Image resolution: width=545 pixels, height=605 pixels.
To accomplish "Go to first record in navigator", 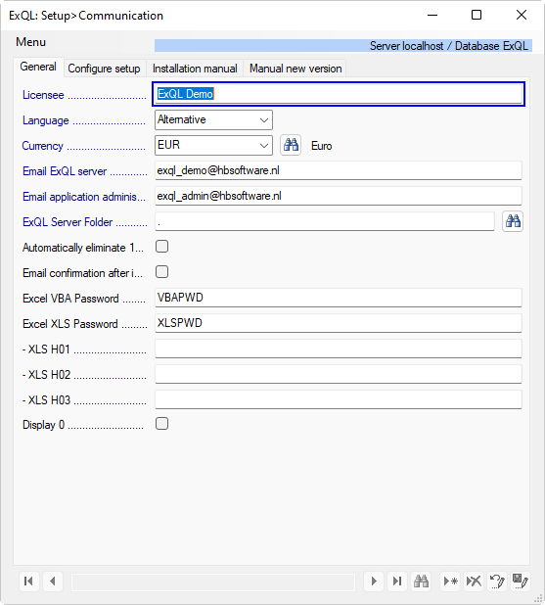I will pyautogui.click(x=29, y=581).
